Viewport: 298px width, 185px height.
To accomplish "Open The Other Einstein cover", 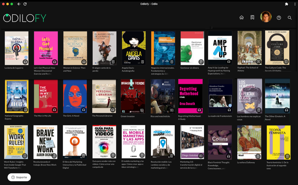I will pyautogui.click(x=277, y=96).
